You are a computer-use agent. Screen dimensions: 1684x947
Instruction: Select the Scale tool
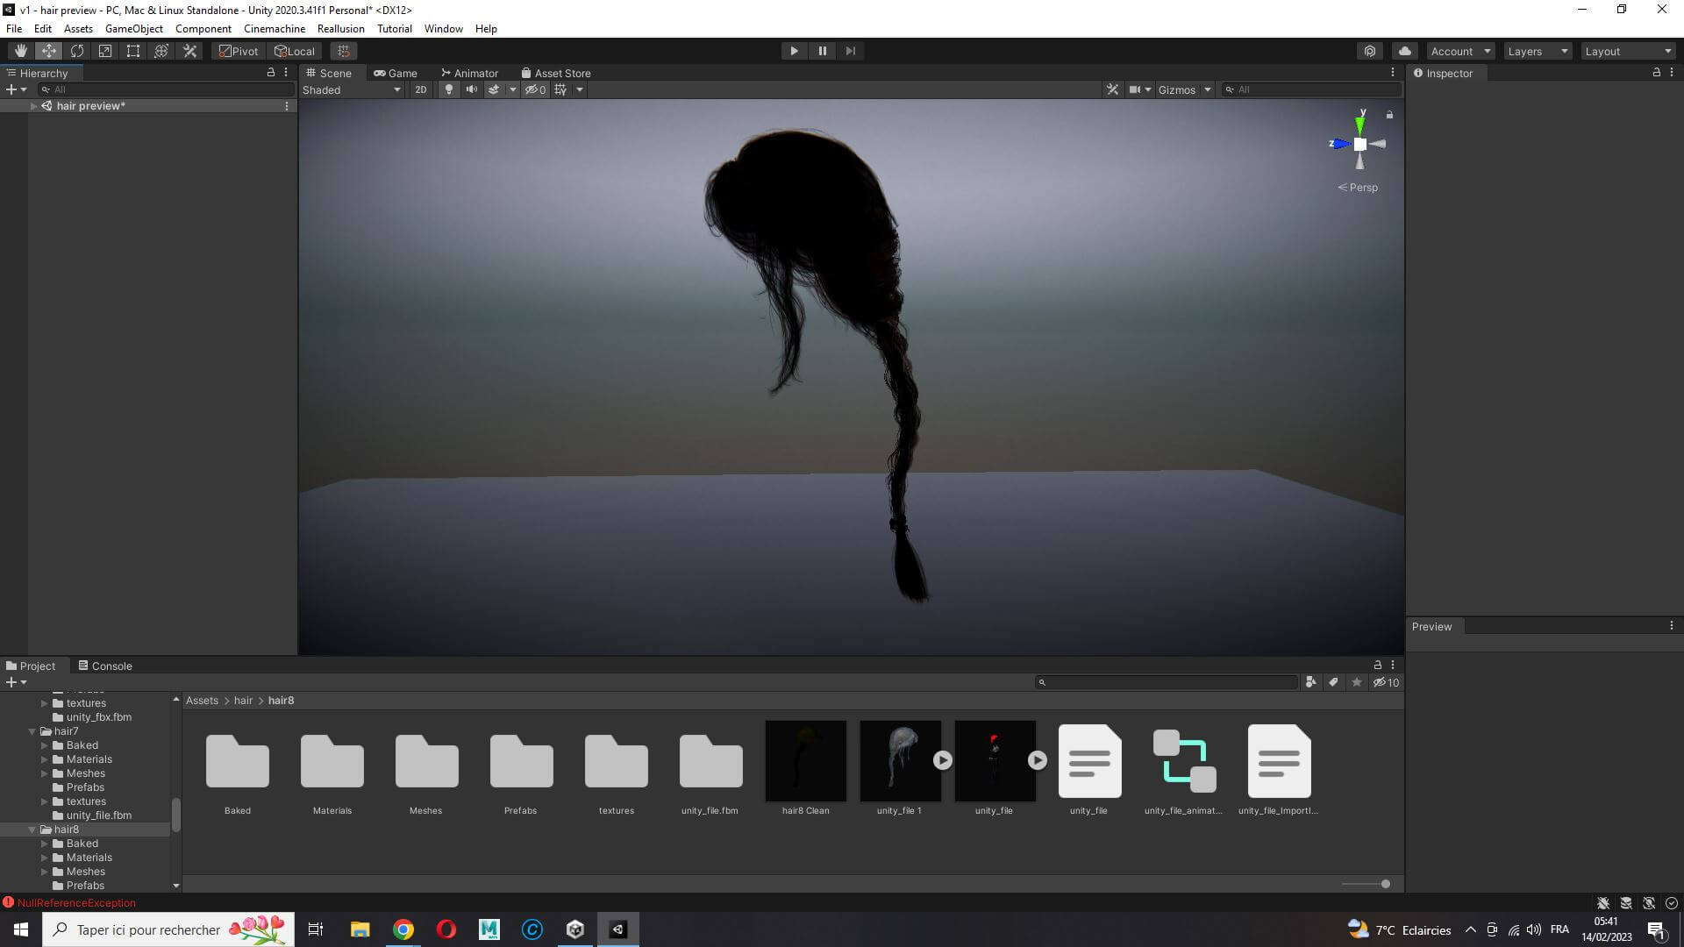point(105,51)
